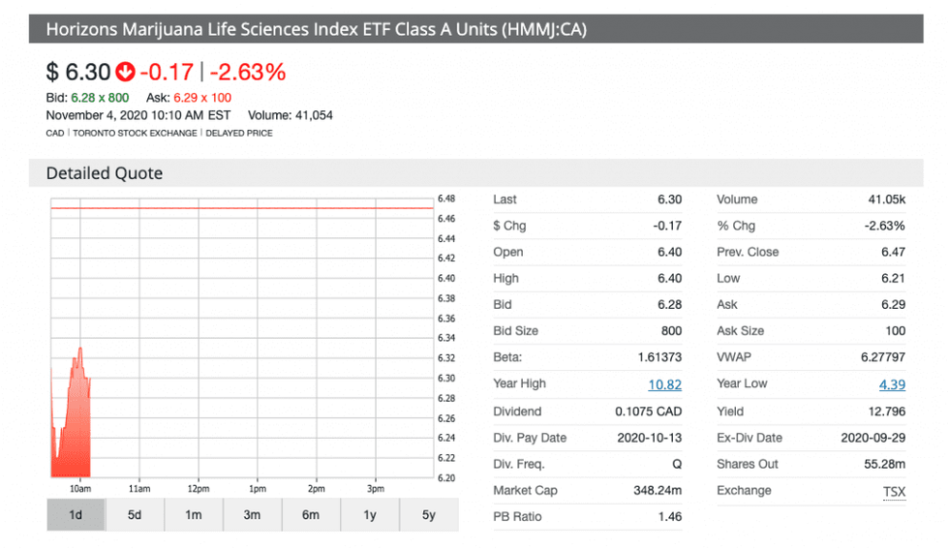
Task: Show the 6m chart period
Action: point(311,514)
